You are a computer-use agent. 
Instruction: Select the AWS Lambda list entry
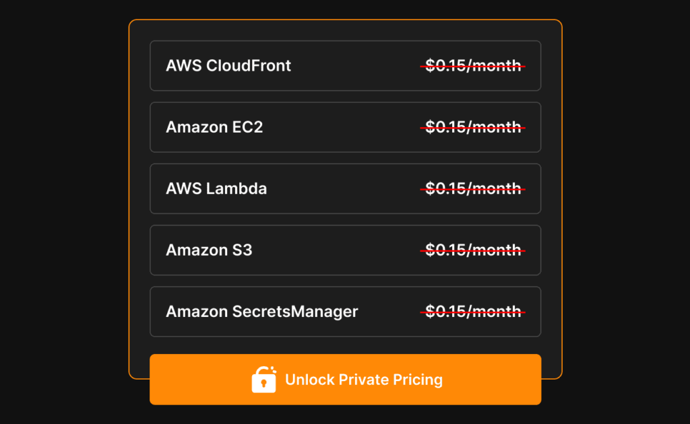345,188
